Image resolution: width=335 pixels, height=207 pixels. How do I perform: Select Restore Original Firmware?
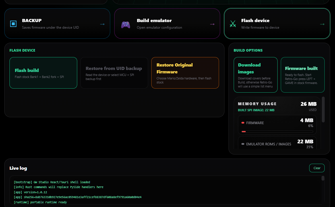[x=185, y=73]
